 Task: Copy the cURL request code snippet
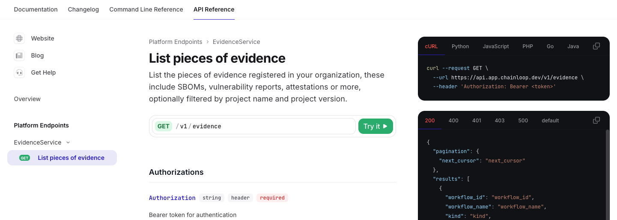pos(596,46)
